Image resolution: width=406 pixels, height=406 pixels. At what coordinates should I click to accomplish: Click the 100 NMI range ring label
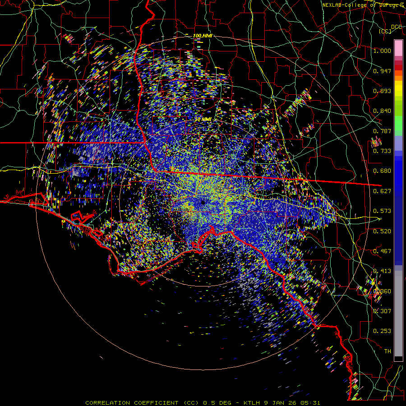[203, 36]
